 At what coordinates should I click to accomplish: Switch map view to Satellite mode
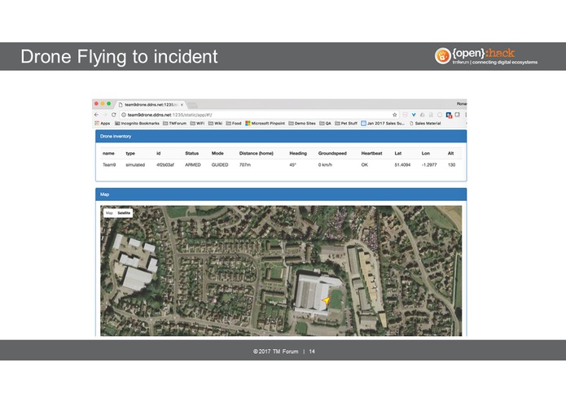coord(124,213)
